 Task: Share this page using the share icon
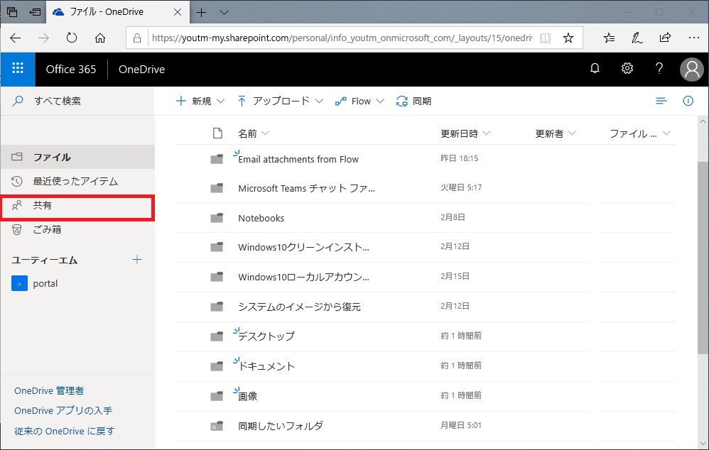(665, 38)
